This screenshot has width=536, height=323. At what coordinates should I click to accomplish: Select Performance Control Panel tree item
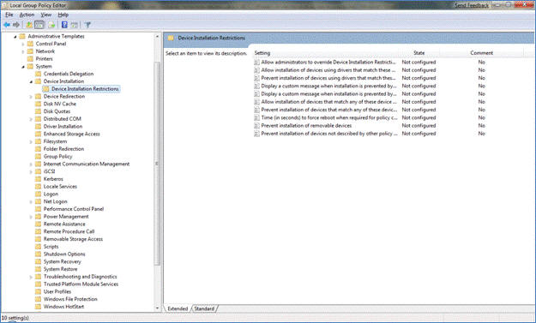74,209
